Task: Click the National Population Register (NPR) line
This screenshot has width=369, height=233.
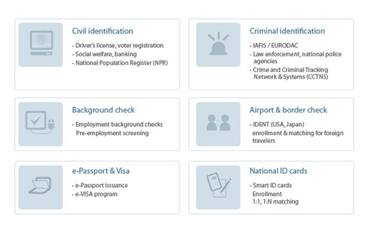Action: point(120,63)
